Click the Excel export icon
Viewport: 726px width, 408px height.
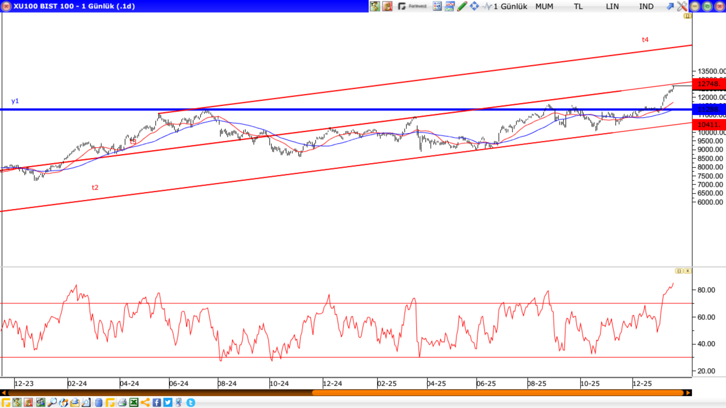pyautogui.click(x=134, y=402)
